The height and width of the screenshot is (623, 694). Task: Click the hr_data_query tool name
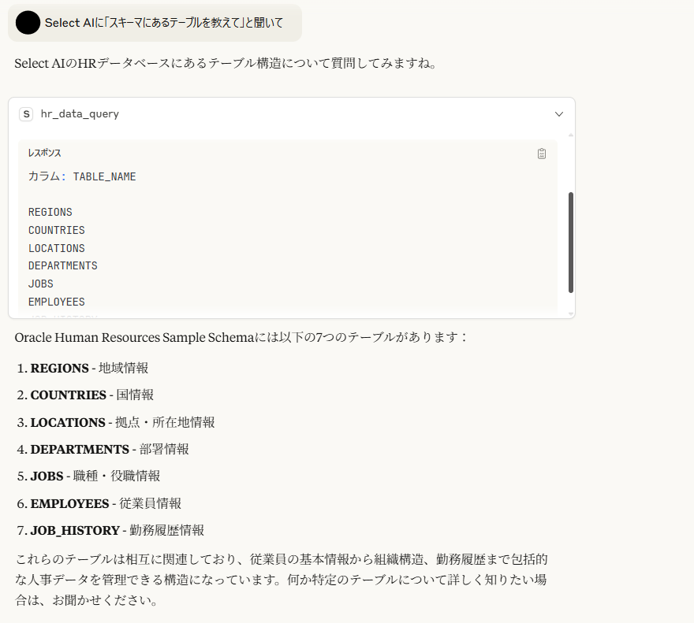pyautogui.click(x=80, y=114)
